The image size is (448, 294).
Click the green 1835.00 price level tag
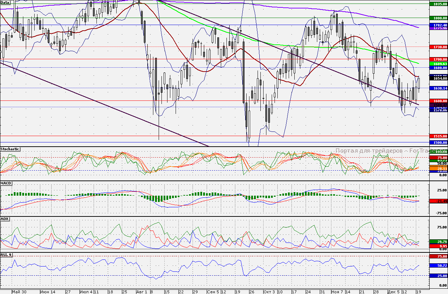click(438, 4)
